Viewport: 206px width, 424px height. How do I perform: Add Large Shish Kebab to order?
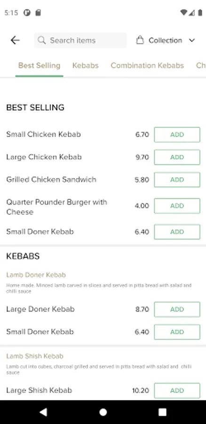177,391
